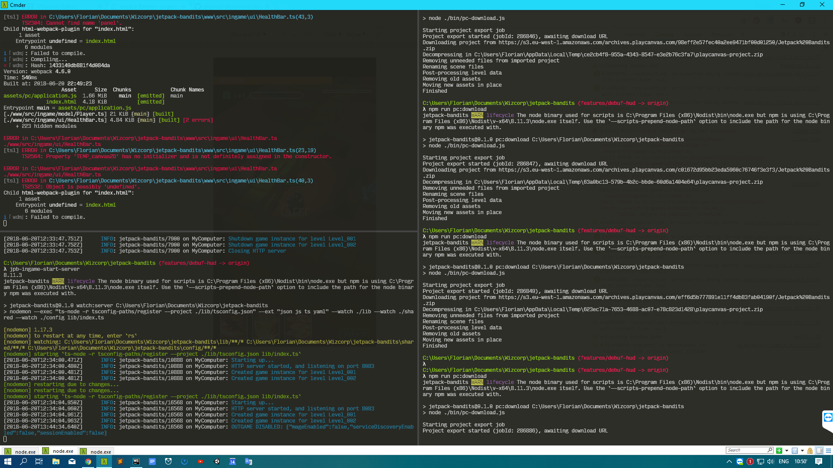Screen dimensions: 833x468
Task: Open the Google Docs taskbar icon
Action: tap(152, 461)
